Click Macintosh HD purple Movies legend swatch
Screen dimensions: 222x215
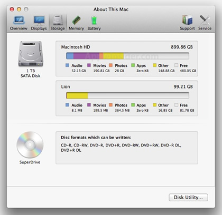coord(89,65)
